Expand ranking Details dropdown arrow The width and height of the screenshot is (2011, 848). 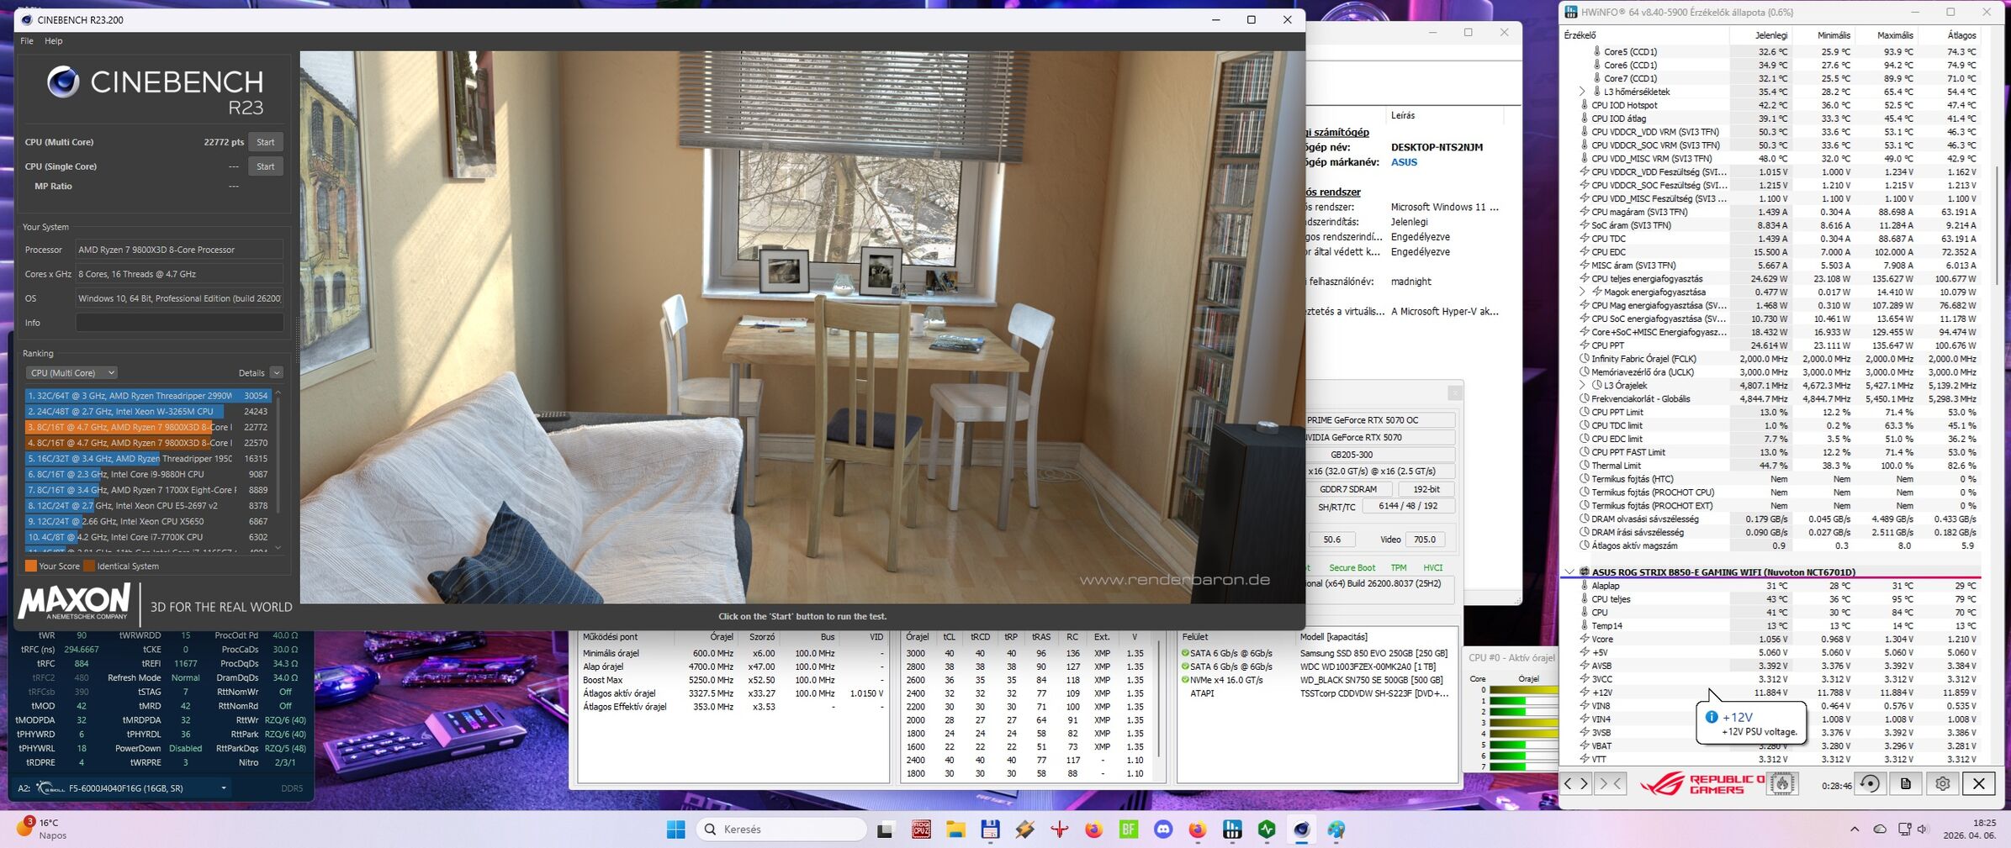pyautogui.click(x=277, y=372)
